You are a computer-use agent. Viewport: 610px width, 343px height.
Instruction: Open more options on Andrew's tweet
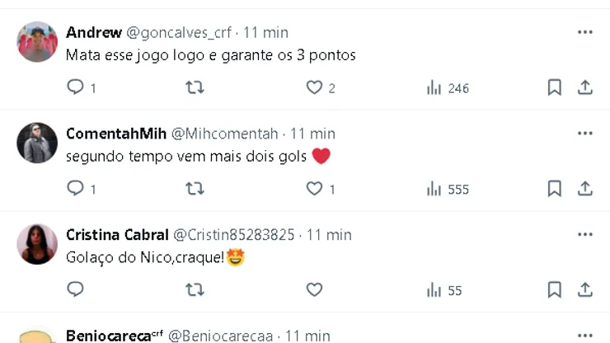point(585,32)
